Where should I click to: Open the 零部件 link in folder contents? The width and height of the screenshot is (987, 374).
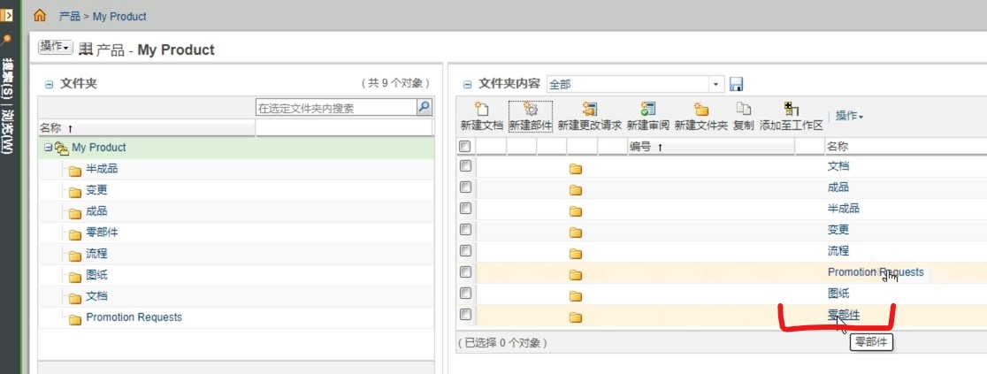844,314
